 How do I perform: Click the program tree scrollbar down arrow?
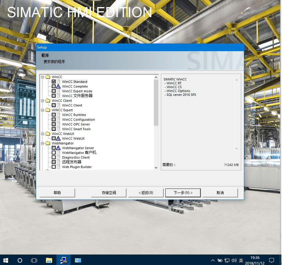(x=156, y=168)
